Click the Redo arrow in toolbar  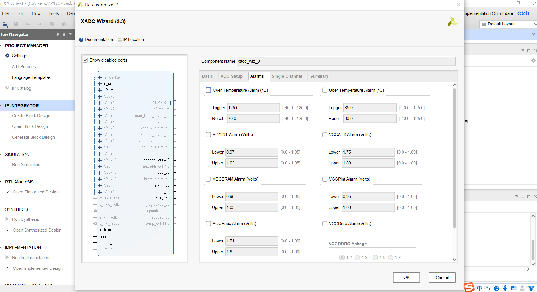tap(40, 24)
